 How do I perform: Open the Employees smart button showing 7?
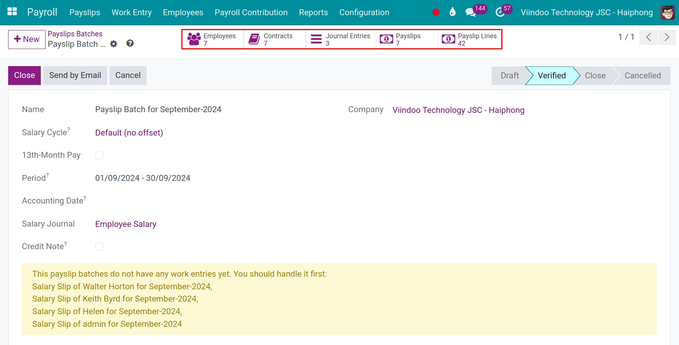(213, 39)
